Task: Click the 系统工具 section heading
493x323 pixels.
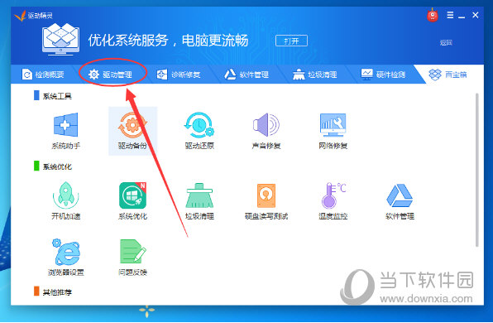Action: [x=57, y=96]
